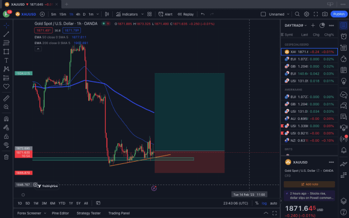Add symbol to the watchlist
Screen dimensions: 349x218
point(313,26)
